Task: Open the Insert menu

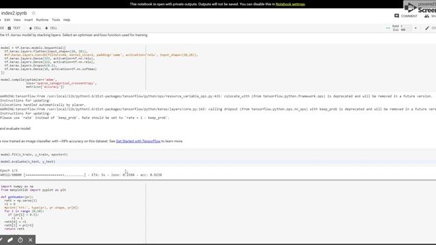Action: click(x=29, y=20)
